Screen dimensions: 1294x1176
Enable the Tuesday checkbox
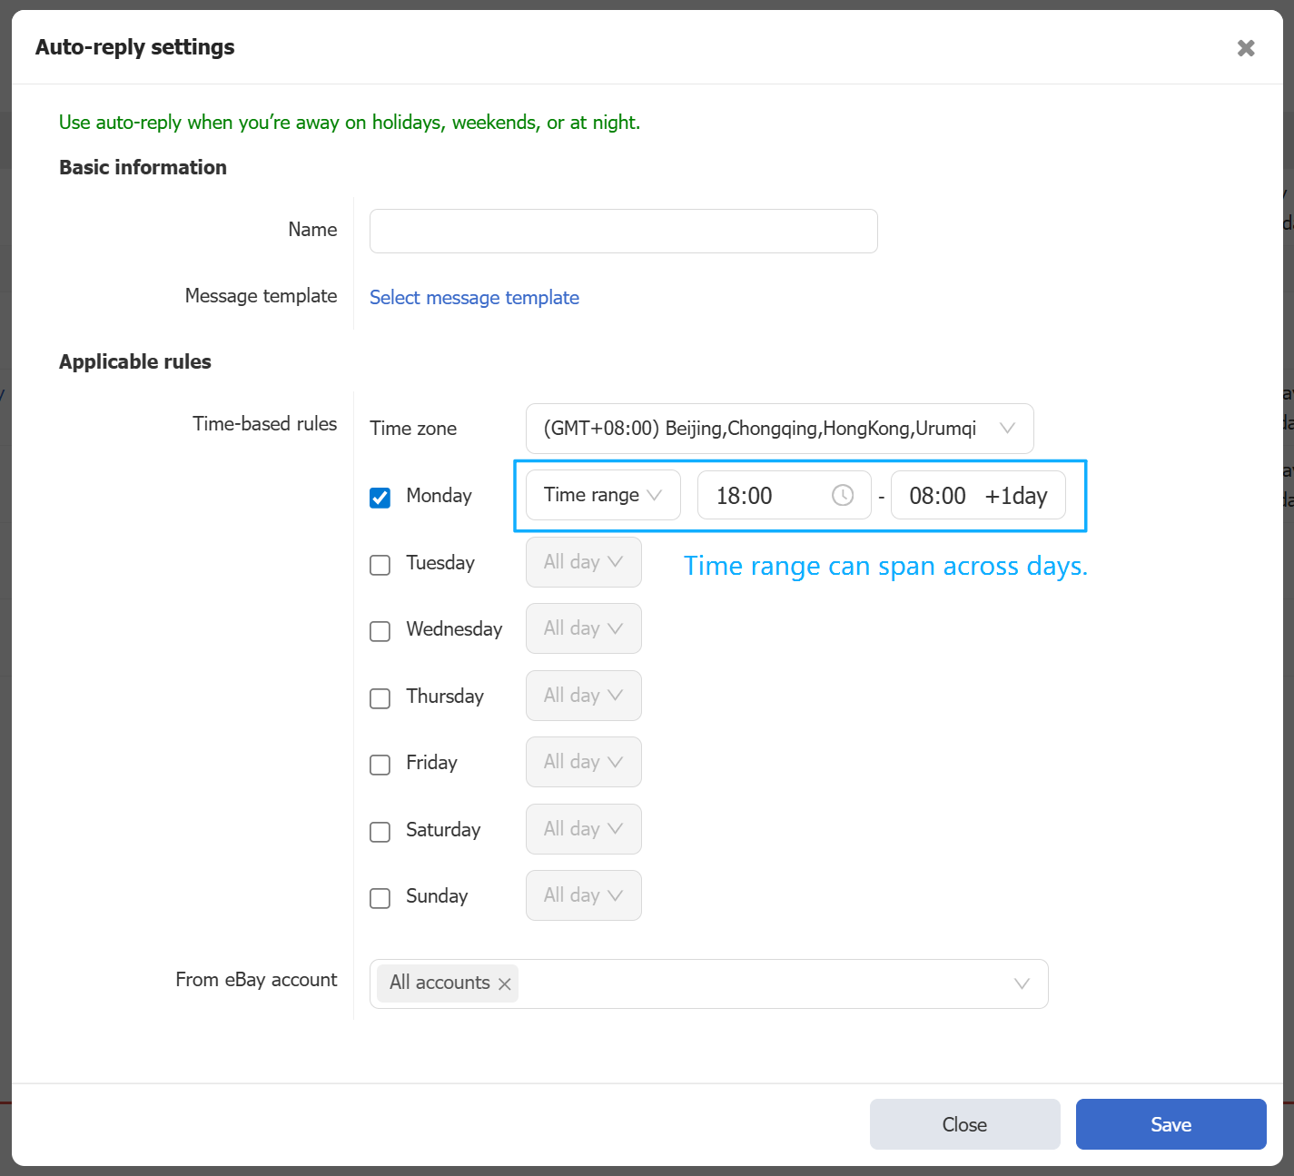pos(380,565)
